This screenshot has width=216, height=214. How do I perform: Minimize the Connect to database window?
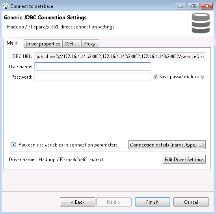coord(181,6)
